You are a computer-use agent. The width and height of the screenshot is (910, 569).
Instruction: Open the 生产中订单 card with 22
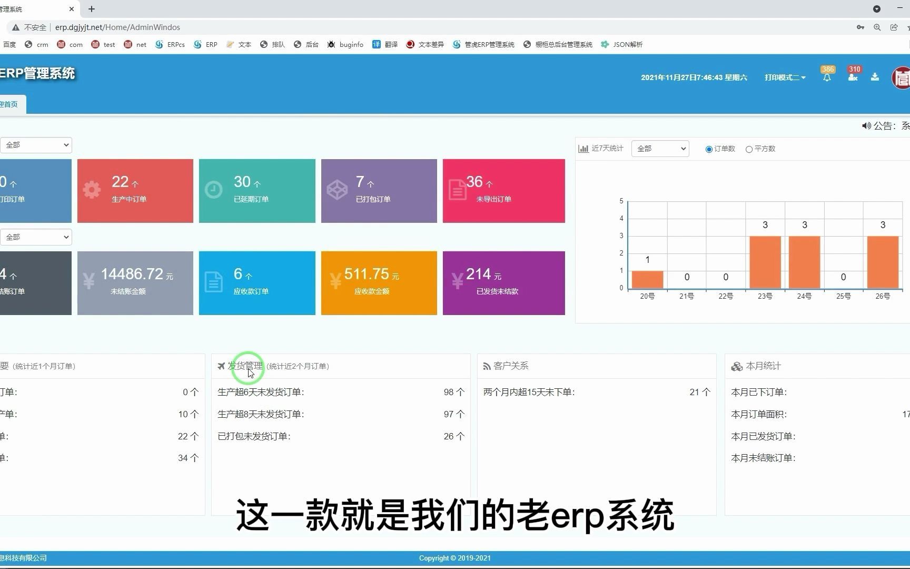(x=135, y=191)
